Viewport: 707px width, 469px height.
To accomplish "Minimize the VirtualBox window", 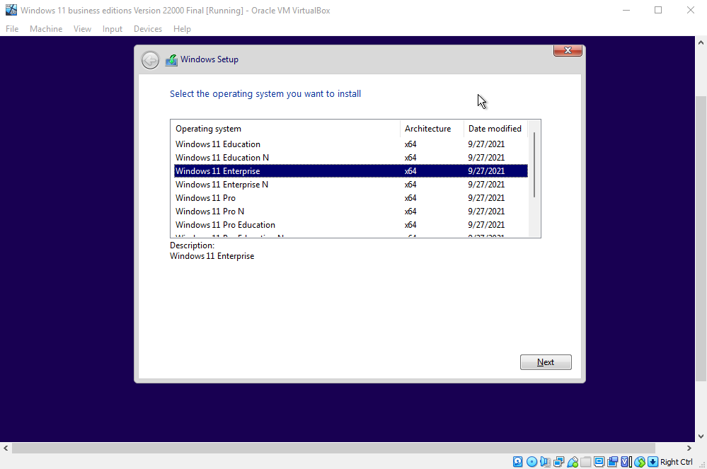I will pyautogui.click(x=626, y=10).
